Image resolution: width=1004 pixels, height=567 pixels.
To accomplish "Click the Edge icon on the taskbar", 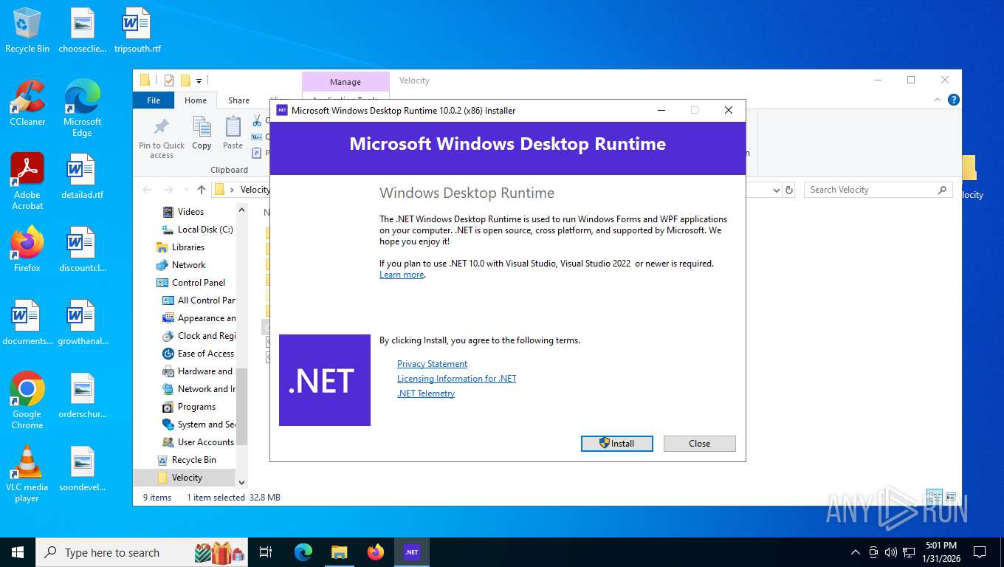I will coord(303,552).
